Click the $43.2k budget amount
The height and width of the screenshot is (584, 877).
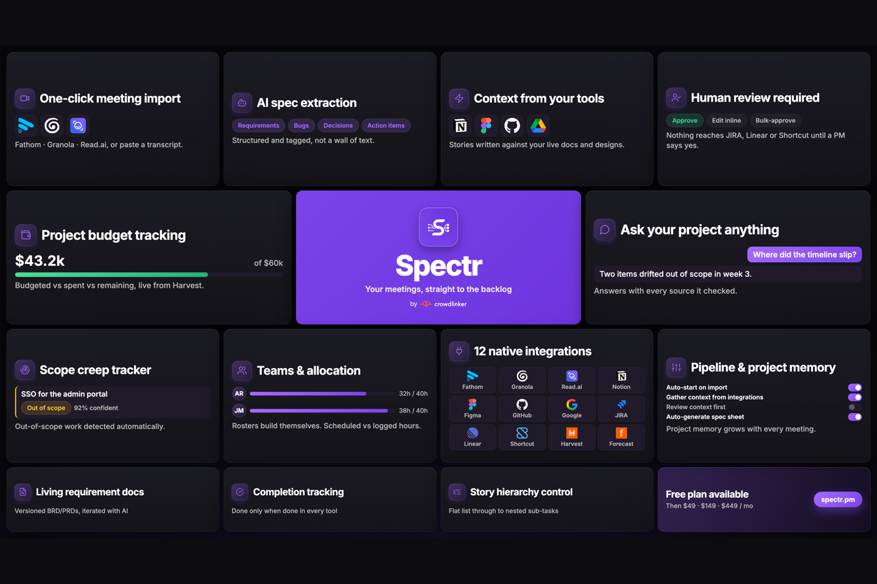40,260
